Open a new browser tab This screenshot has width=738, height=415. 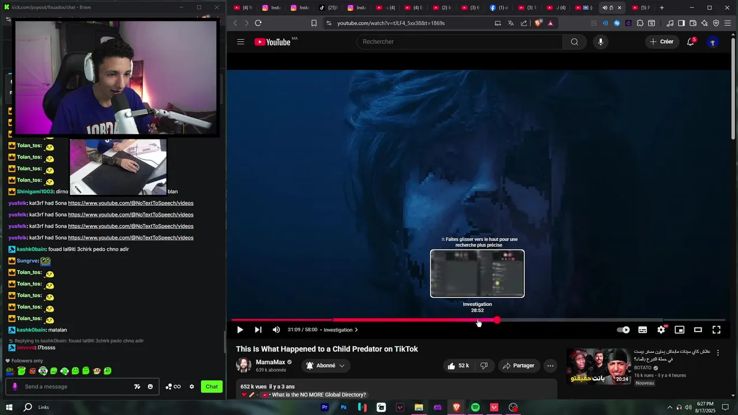point(662,7)
